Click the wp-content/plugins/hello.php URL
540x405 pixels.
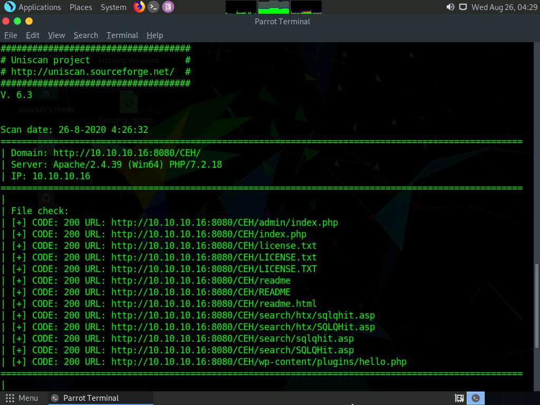(258, 362)
